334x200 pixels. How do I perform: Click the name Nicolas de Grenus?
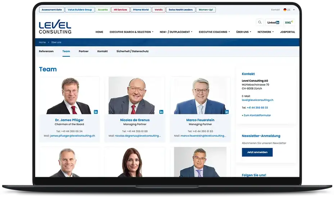pyautogui.click(x=135, y=120)
